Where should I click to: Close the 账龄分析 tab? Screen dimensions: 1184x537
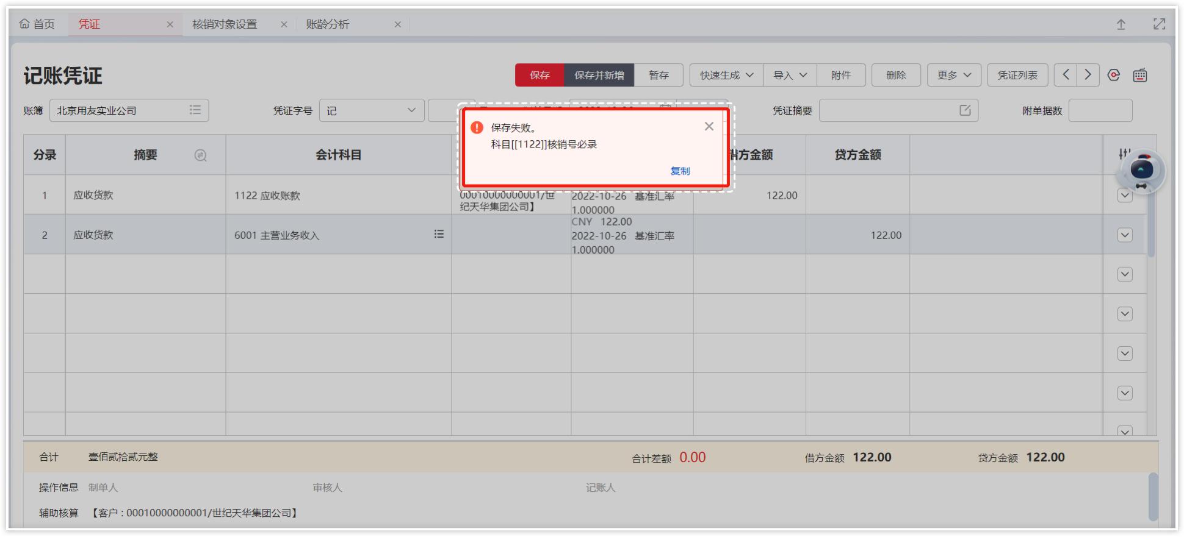(x=398, y=24)
